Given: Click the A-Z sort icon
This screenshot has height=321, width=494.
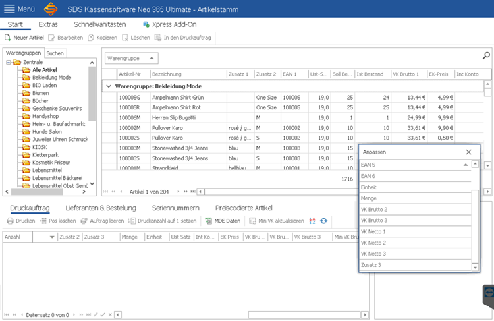Looking at the screenshot, I should [312, 221].
